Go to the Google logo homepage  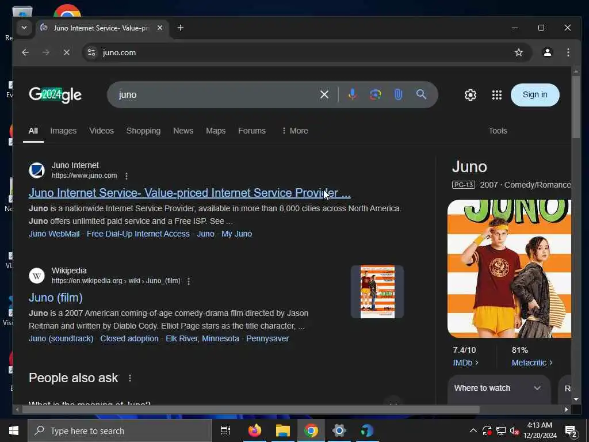55,95
